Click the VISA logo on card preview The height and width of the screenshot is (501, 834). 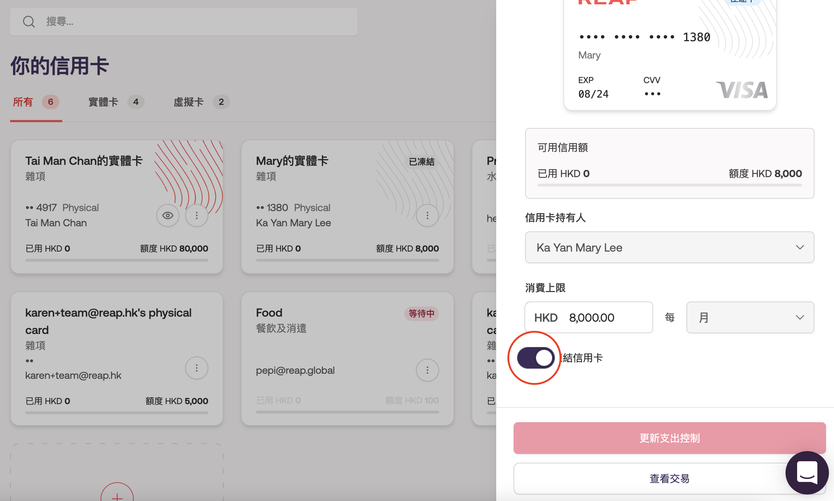coord(741,90)
